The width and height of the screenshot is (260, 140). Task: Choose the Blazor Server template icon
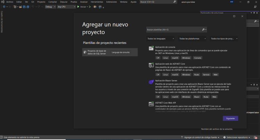[151, 82]
